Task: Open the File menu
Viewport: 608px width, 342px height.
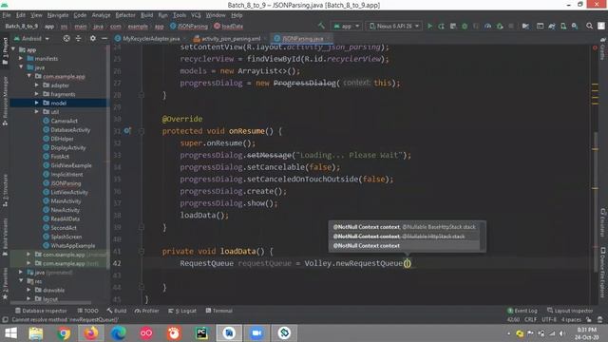Action: (7, 15)
